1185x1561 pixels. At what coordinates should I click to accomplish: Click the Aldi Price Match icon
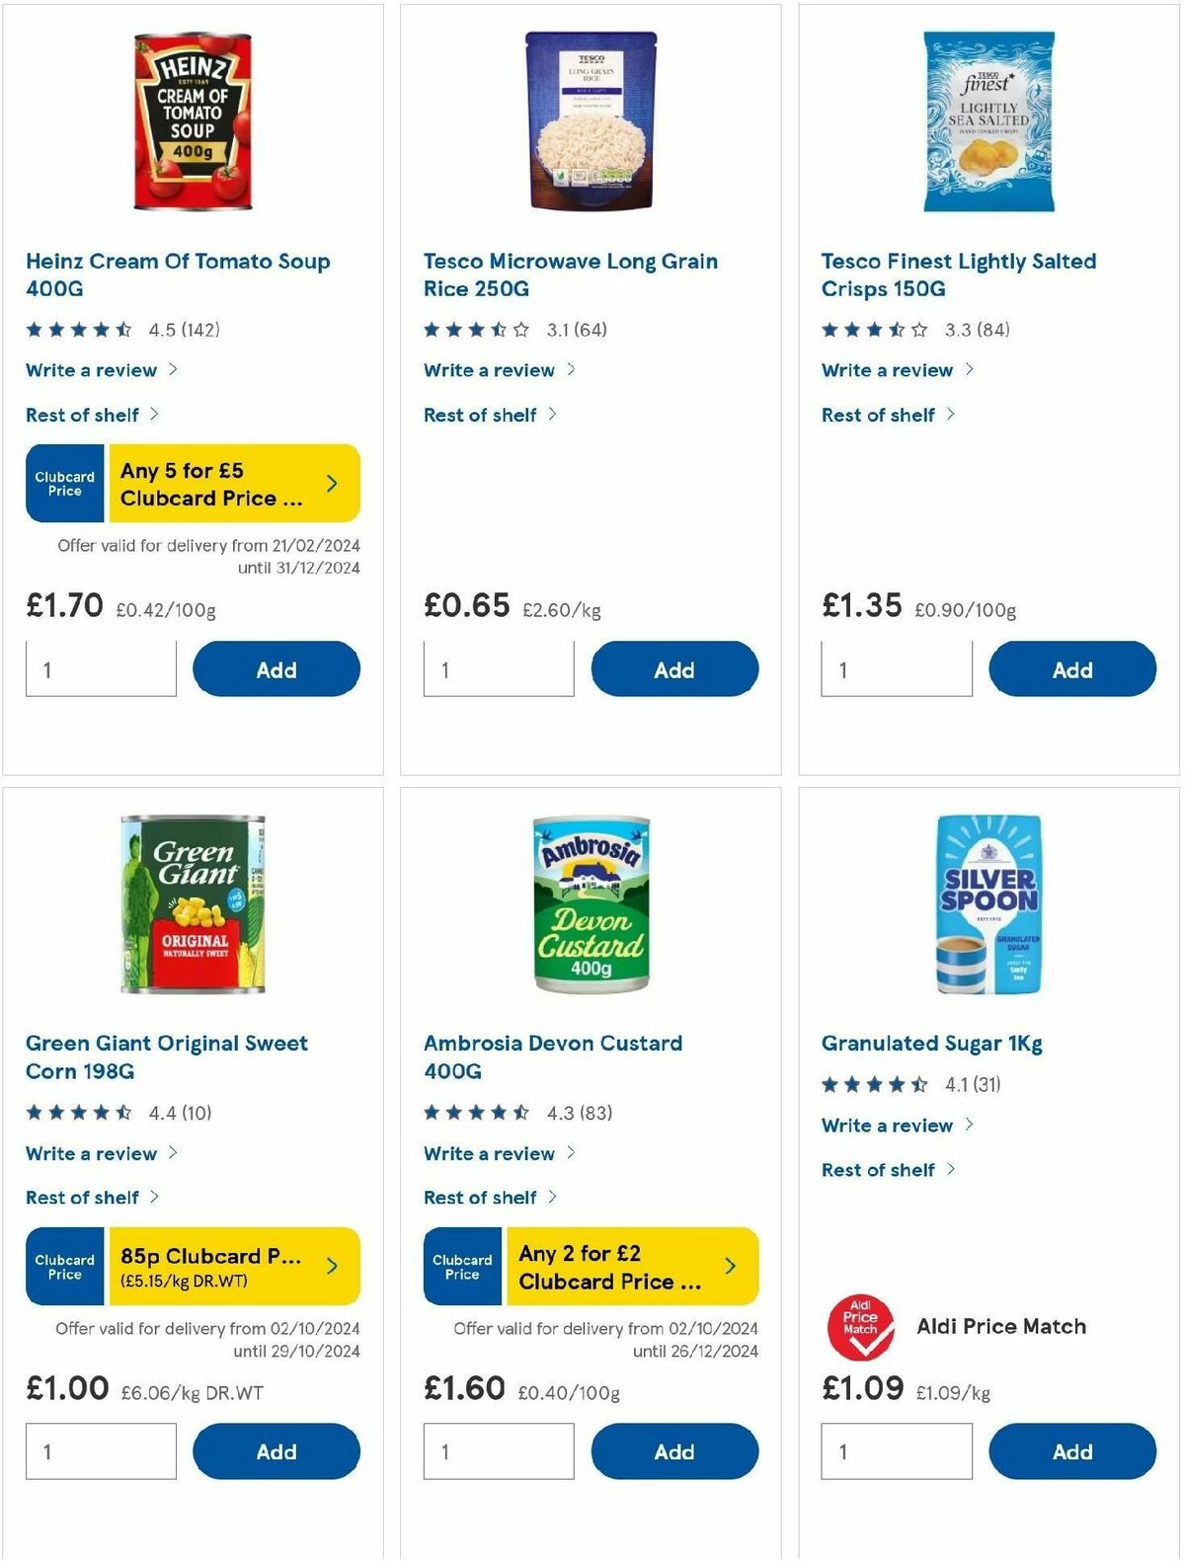pyautogui.click(x=862, y=1326)
